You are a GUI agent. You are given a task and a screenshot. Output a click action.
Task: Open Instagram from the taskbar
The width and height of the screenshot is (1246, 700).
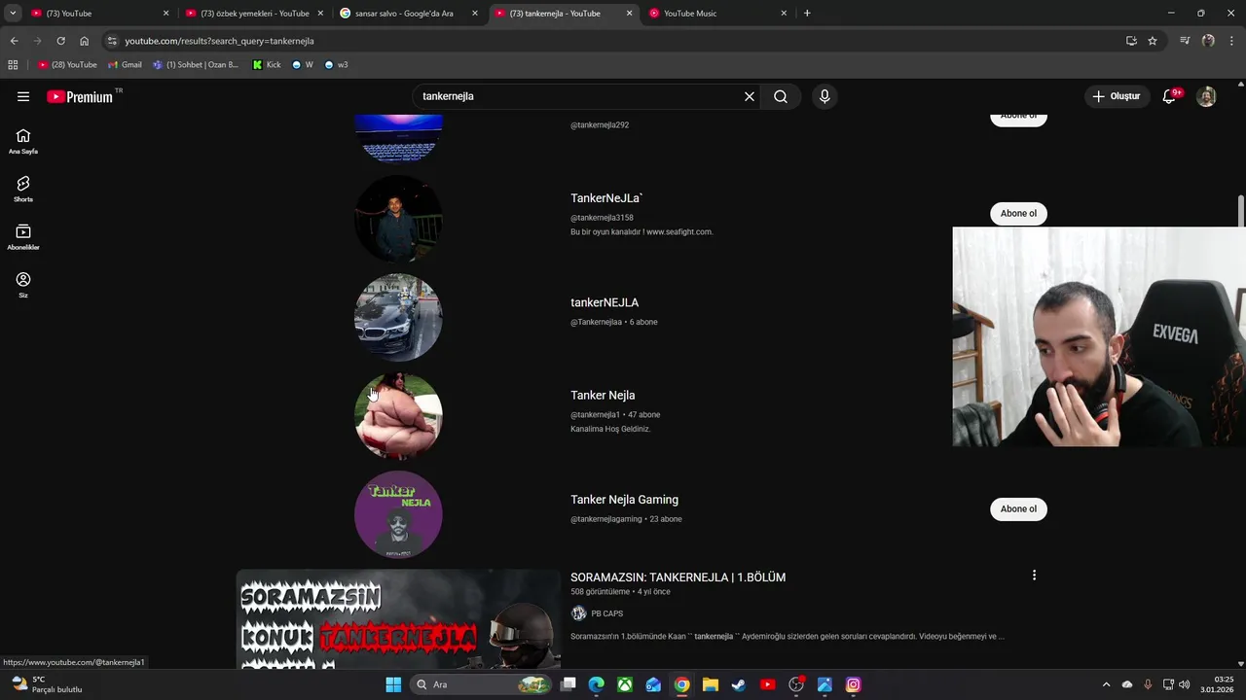point(853,684)
